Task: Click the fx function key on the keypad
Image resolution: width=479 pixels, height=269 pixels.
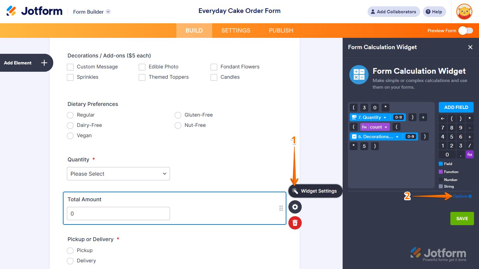Action: [469, 154]
